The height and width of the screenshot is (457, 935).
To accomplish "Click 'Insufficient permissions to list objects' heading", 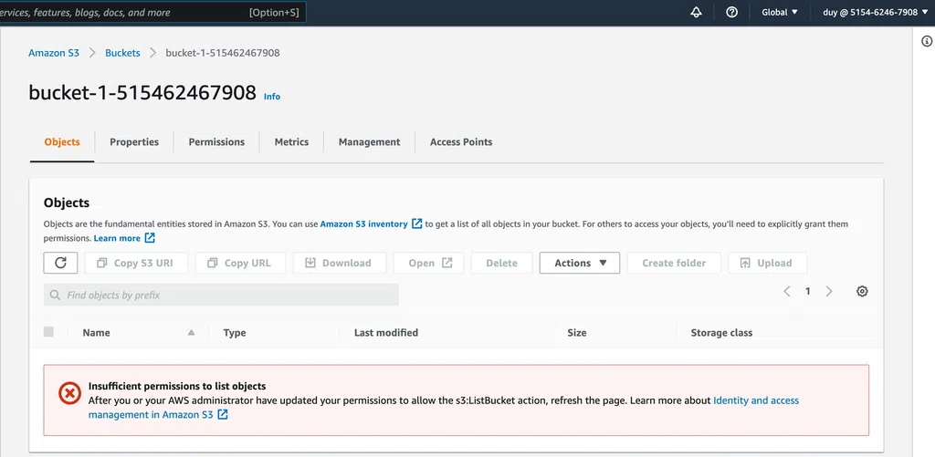I will (177, 386).
